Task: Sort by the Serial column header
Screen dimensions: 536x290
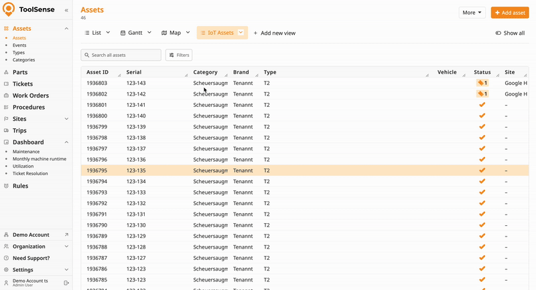Action: point(133,72)
